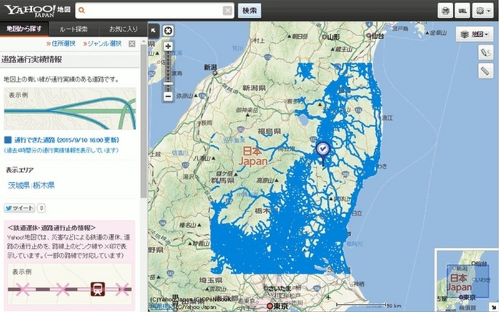Image resolution: width=499 pixels, height=312 pixels.
Task: Click into the map search field
Action: [153, 11]
